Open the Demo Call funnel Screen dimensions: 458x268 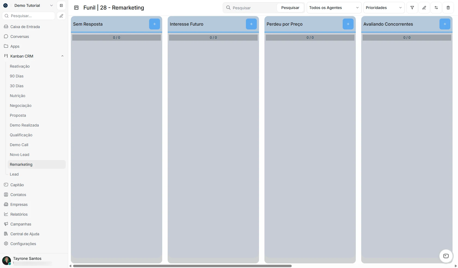click(x=37, y=145)
